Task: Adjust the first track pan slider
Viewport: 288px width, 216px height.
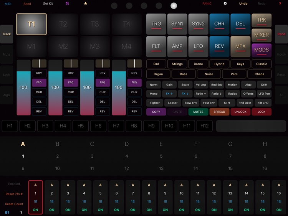Action: click(39, 64)
